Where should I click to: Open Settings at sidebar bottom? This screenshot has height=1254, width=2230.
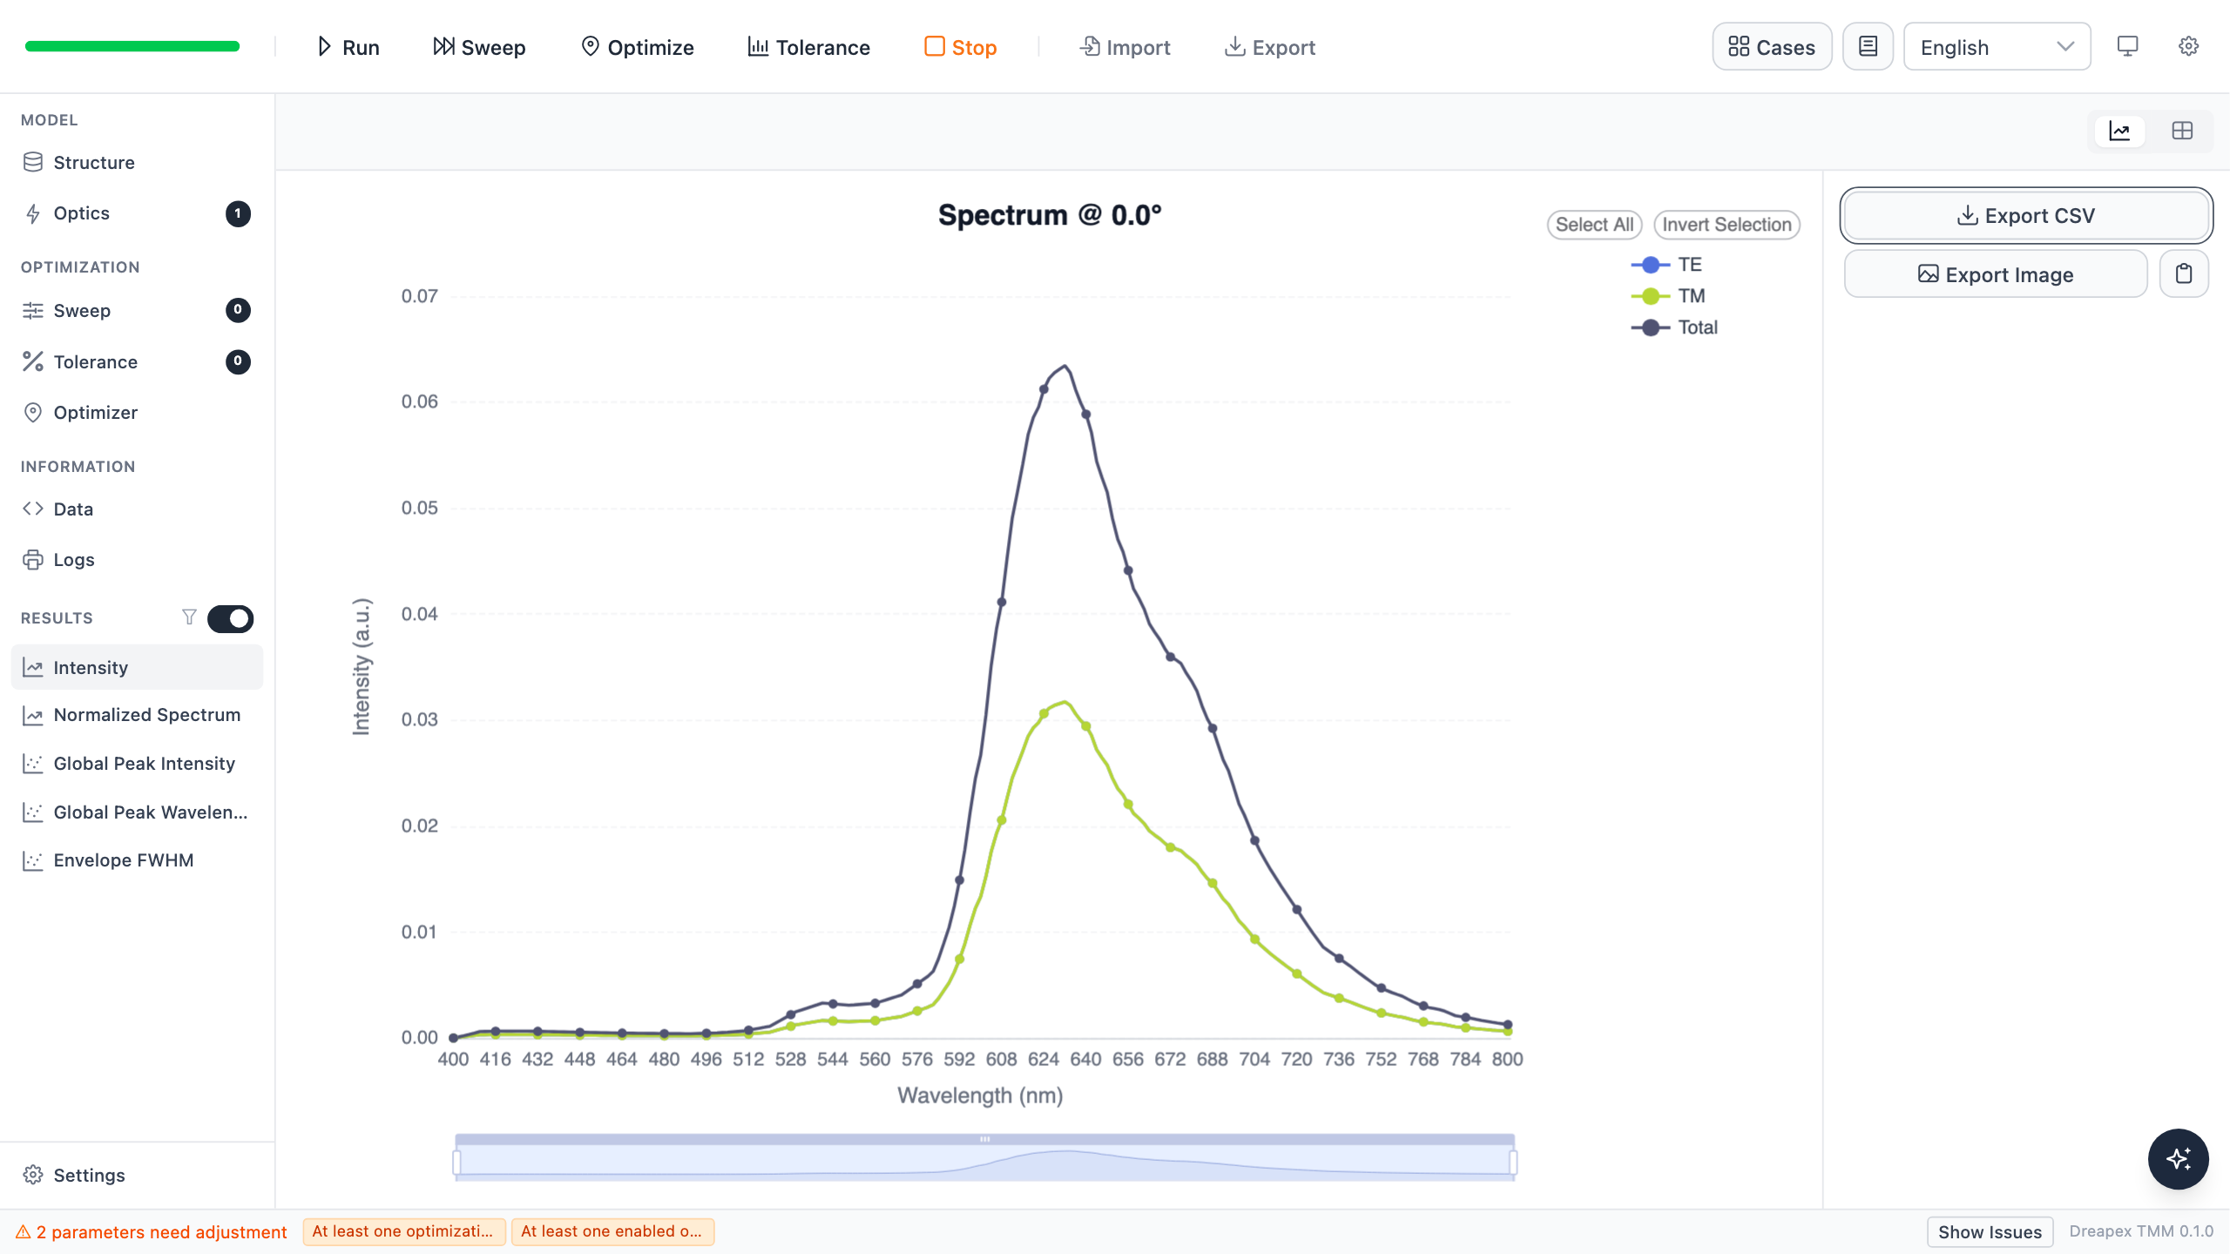click(x=137, y=1176)
